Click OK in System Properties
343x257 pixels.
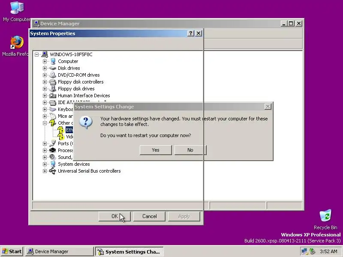114,216
